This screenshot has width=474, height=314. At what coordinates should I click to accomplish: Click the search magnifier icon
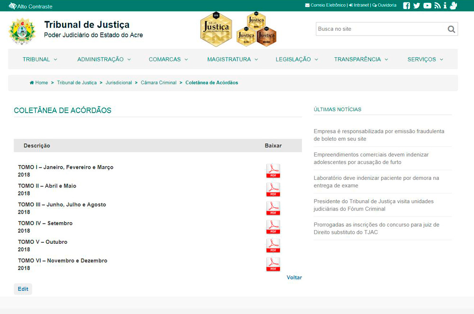pos(451,29)
